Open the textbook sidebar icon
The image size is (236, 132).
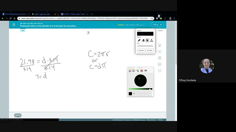tap(160, 58)
